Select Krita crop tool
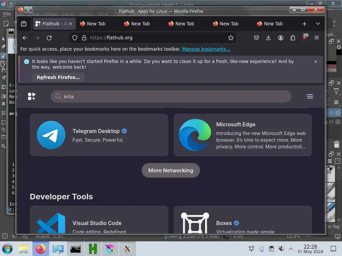Image resolution: width=342 pixels, height=256 pixels. click(3, 87)
